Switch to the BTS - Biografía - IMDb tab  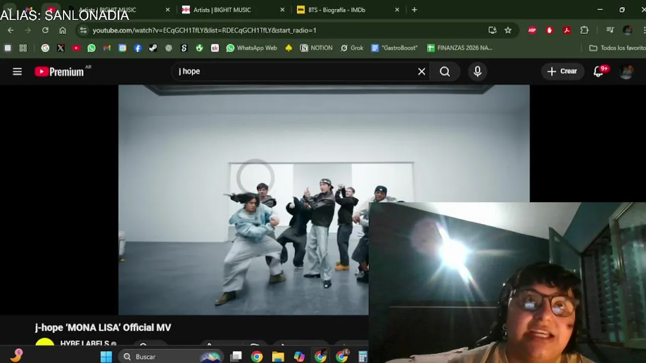[337, 10]
